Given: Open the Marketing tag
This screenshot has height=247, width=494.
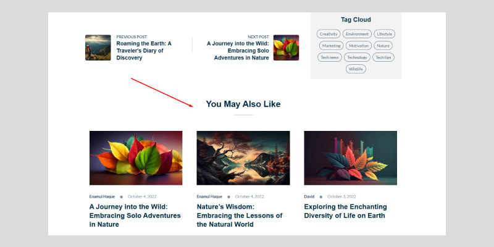Looking at the screenshot, I should [332, 46].
